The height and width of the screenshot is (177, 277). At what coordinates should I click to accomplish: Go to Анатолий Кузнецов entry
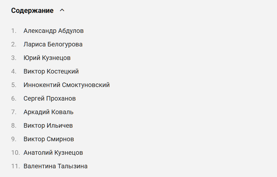click(x=53, y=152)
